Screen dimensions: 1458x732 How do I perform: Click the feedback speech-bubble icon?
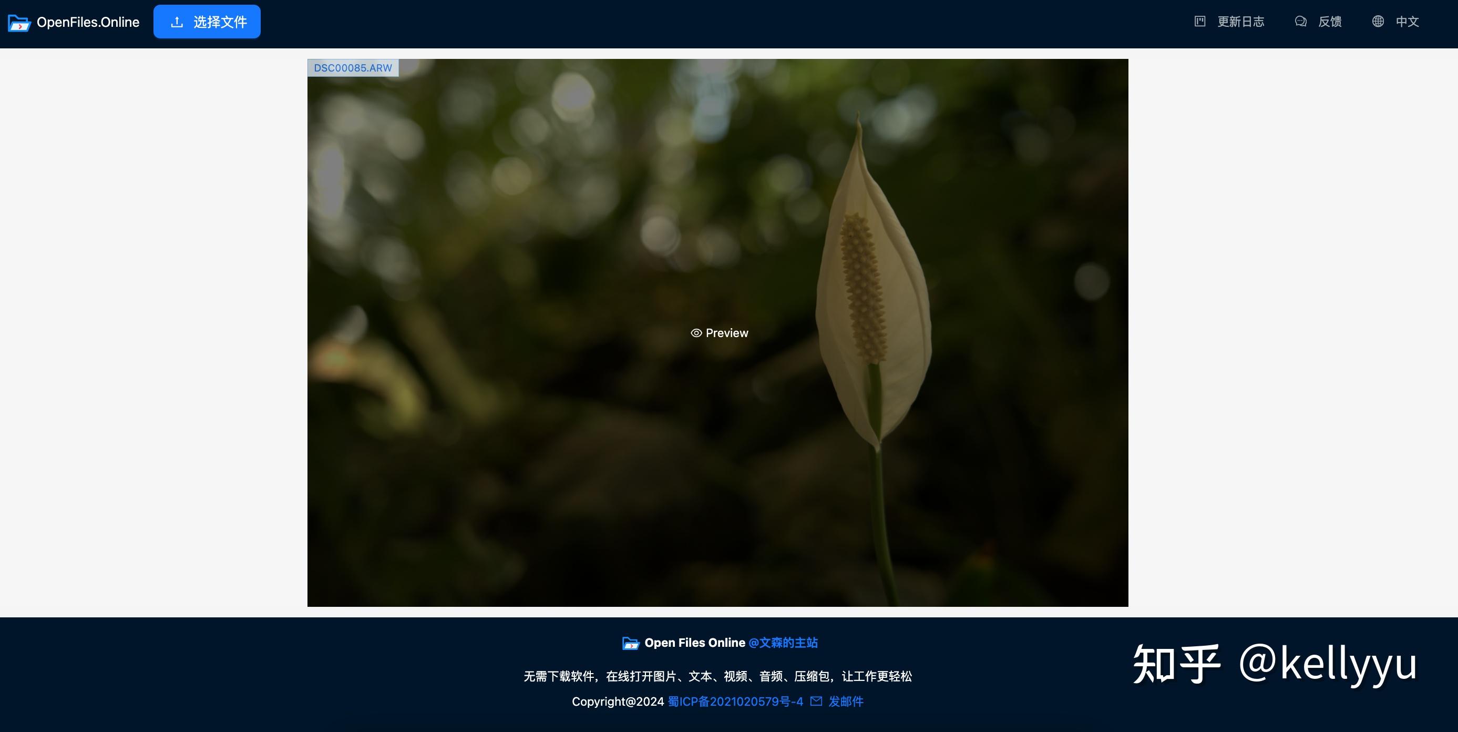point(1301,21)
